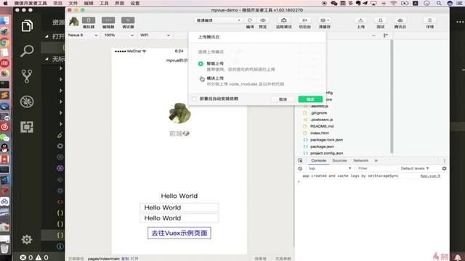
Task: Open the 设置 menu in menu bar
Action: click(134, 3)
